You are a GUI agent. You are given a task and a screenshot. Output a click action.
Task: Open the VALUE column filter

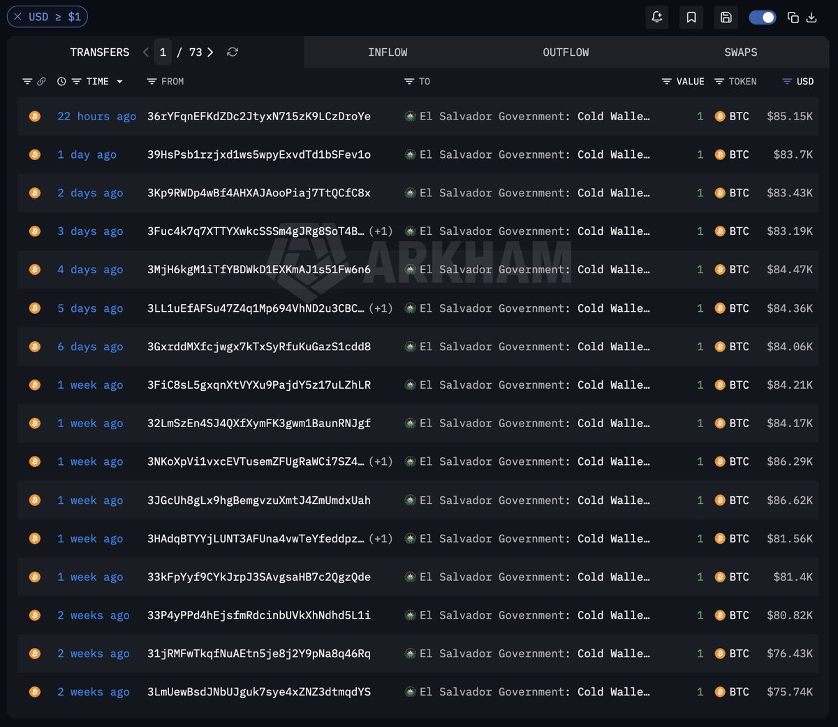(667, 82)
